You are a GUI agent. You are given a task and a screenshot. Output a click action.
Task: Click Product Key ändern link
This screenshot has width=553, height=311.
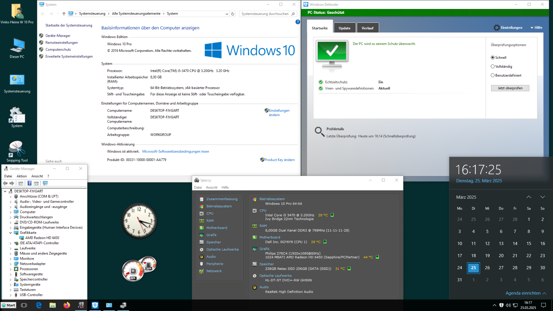click(x=280, y=160)
